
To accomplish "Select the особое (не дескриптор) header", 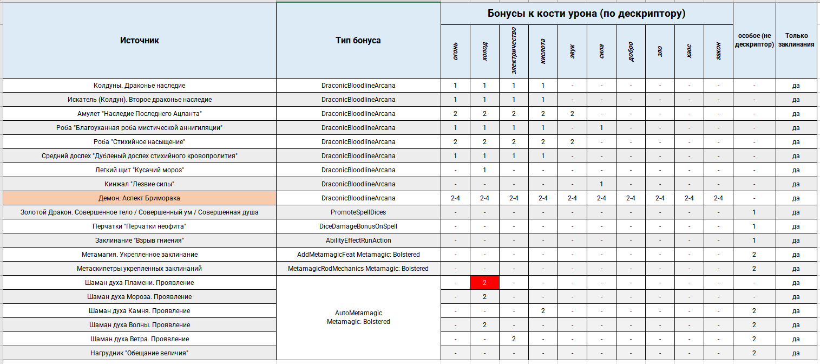I will pos(754,41).
